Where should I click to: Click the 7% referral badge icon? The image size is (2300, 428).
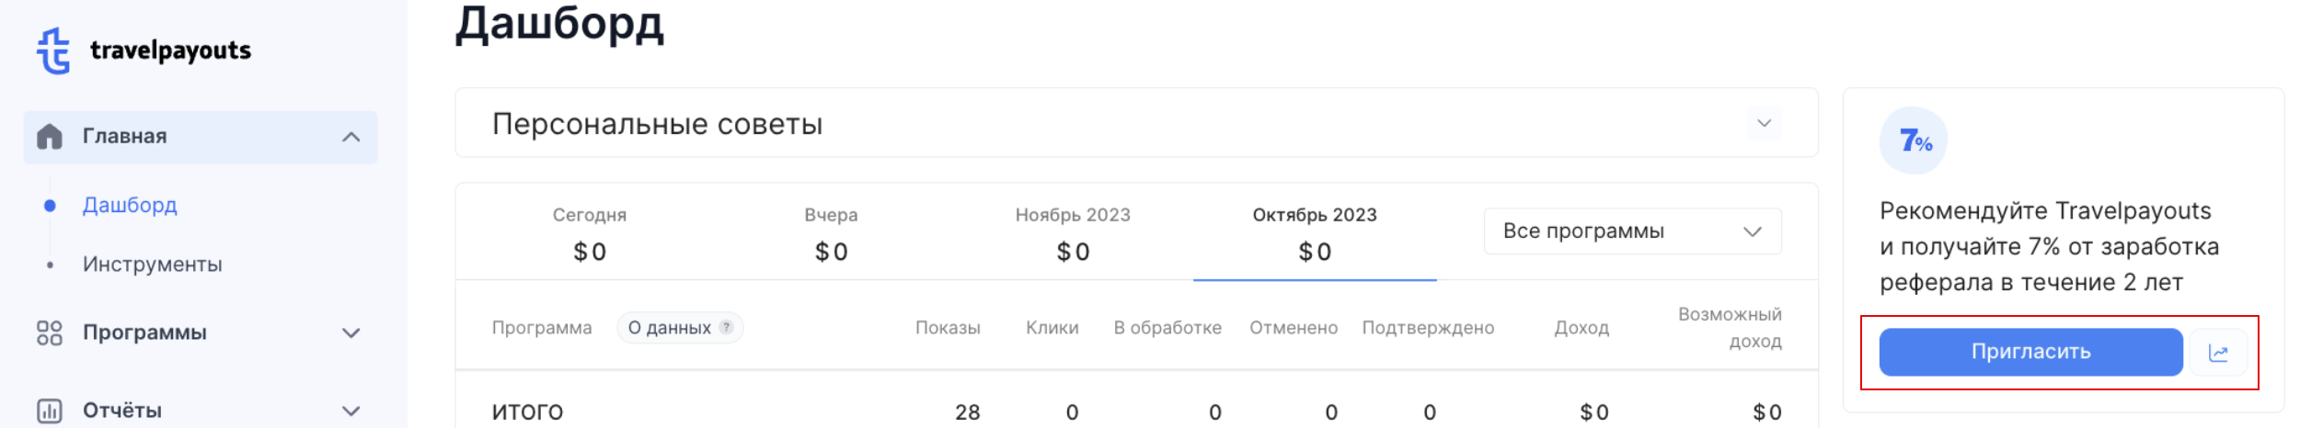[x=1914, y=141]
